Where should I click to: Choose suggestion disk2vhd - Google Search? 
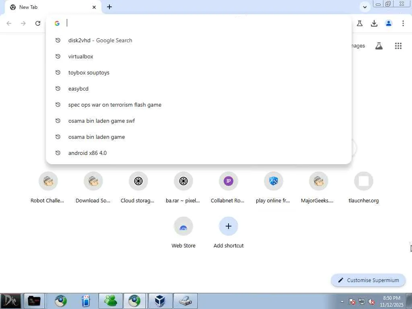(198, 41)
